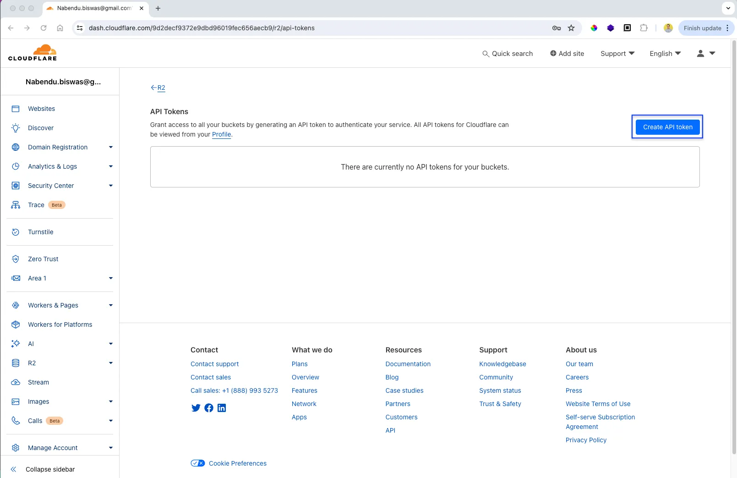Open the Profile link
737x478 pixels.
pyautogui.click(x=222, y=134)
